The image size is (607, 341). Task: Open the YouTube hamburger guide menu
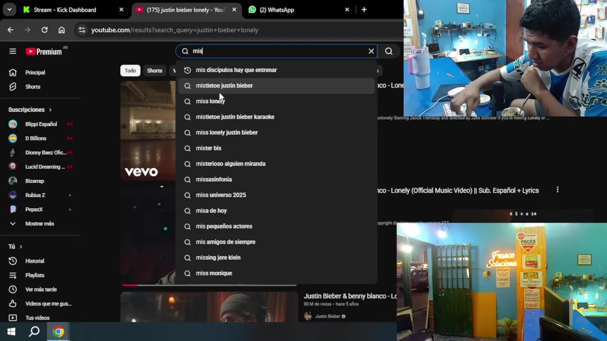click(13, 51)
